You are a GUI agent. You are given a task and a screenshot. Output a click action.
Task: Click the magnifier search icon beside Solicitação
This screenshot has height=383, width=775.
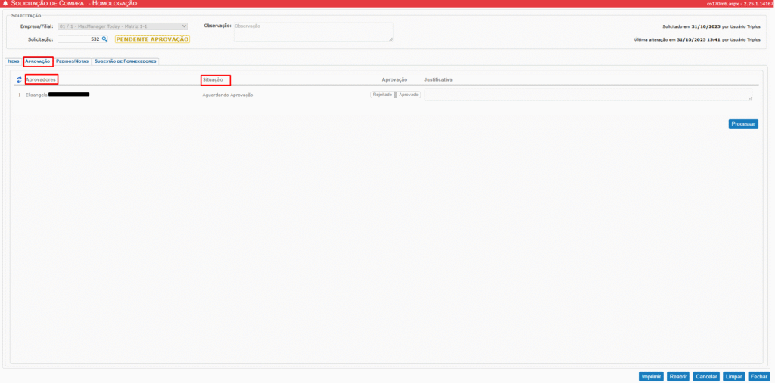pyautogui.click(x=105, y=39)
